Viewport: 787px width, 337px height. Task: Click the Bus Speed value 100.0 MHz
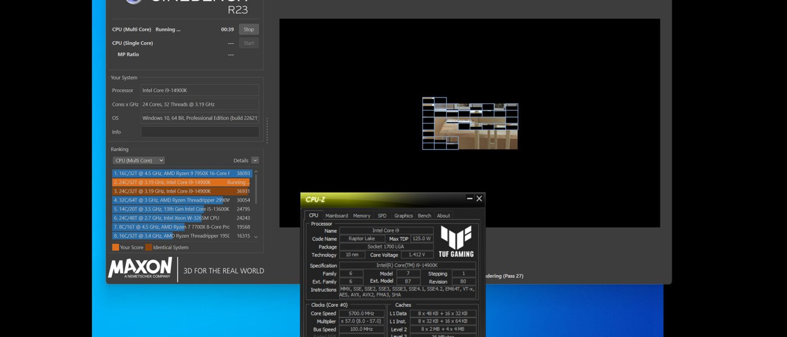point(361,330)
